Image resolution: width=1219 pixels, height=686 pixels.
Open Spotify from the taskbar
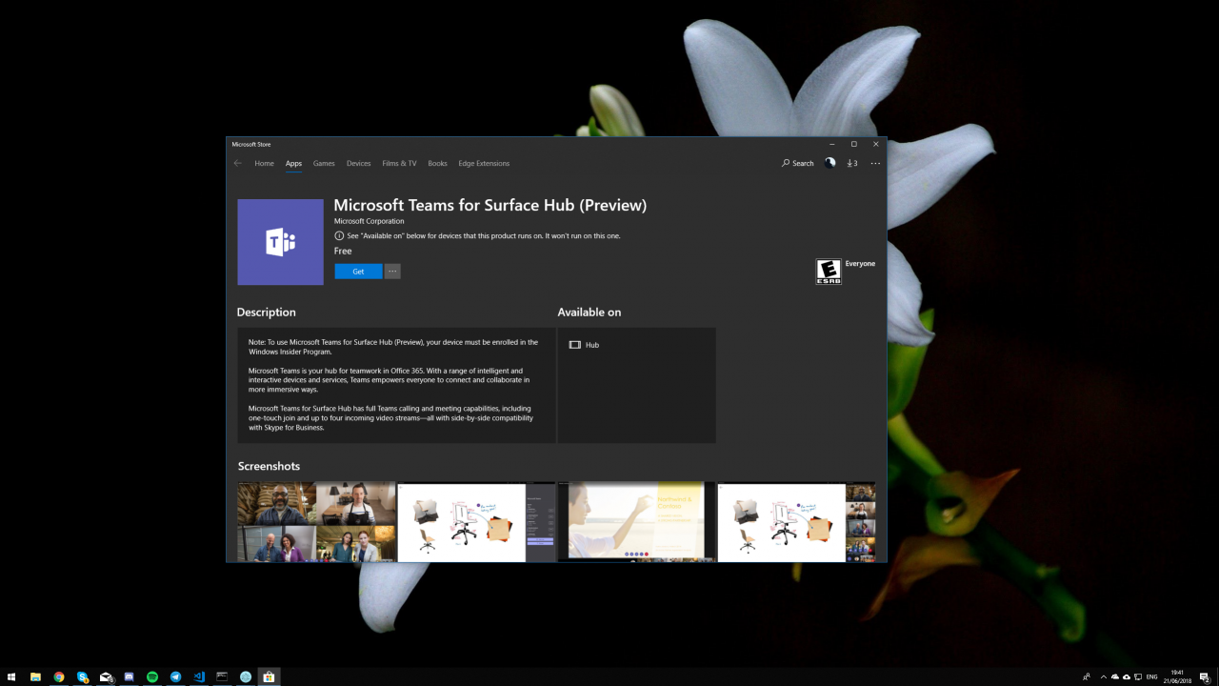pos(152,676)
